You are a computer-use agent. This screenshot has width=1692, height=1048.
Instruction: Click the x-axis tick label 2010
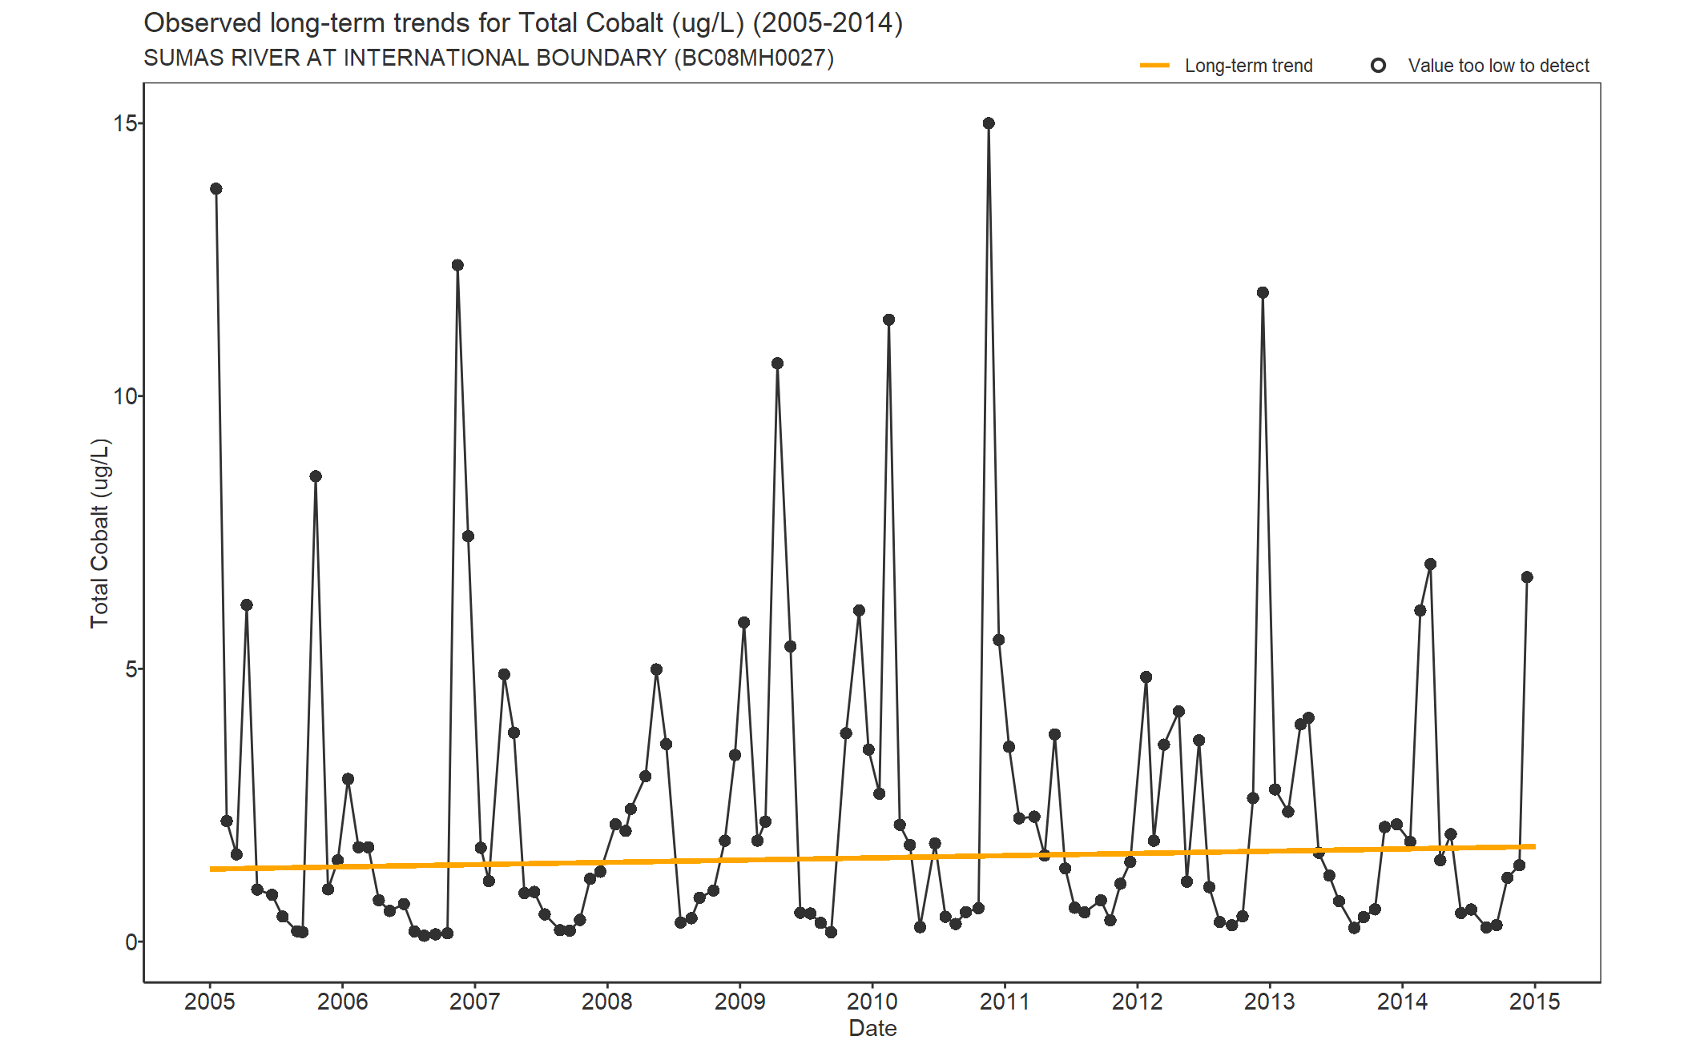pyautogui.click(x=872, y=1002)
